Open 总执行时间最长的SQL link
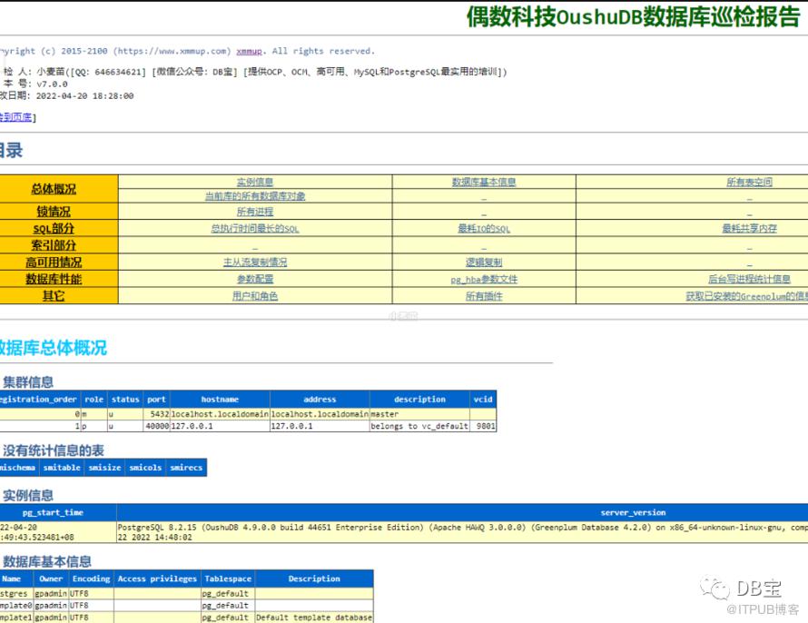808x623 pixels. [255, 229]
